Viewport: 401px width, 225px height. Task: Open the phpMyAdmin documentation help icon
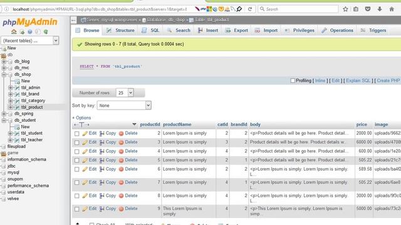pos(30,32)
